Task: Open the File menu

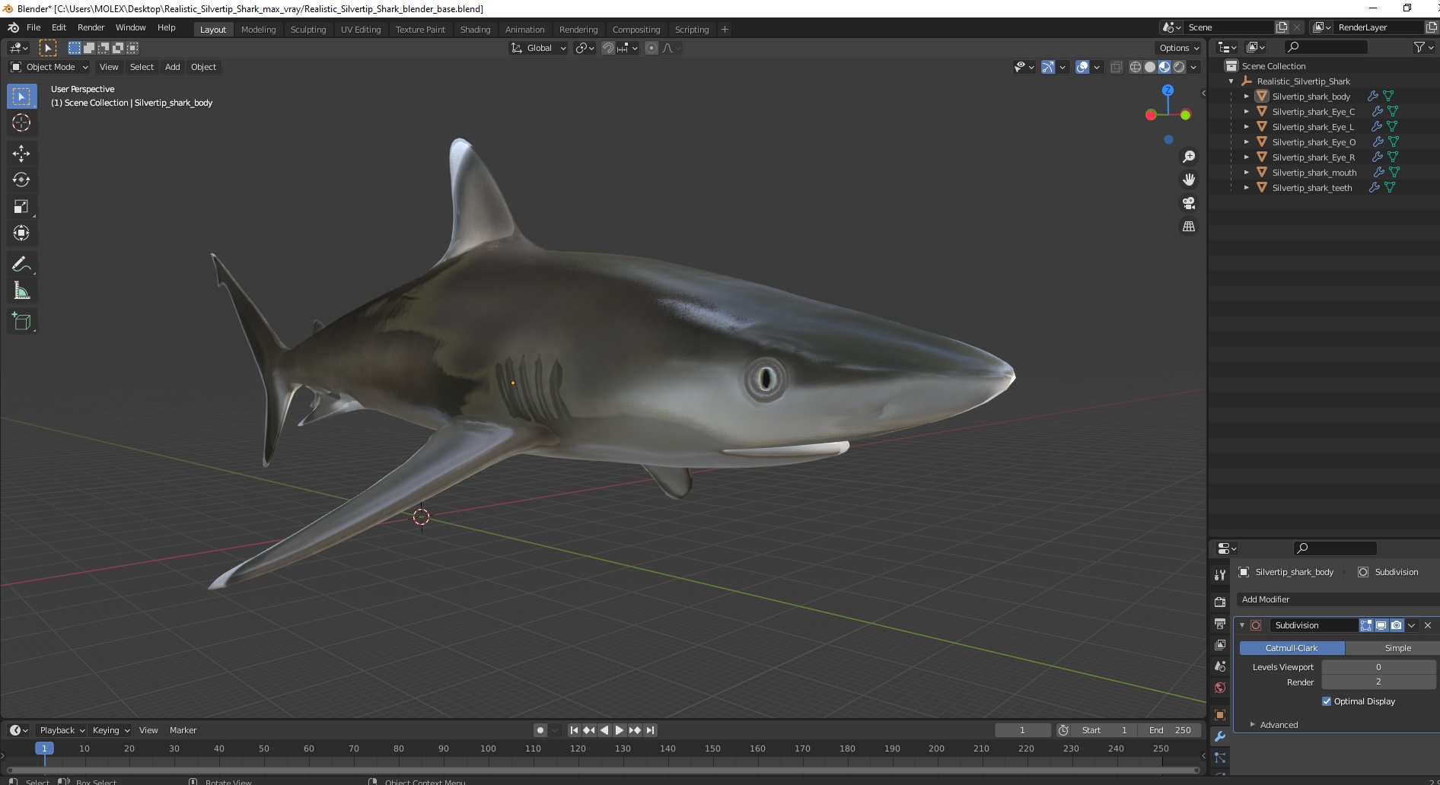Action: click(x=33, y=27)
